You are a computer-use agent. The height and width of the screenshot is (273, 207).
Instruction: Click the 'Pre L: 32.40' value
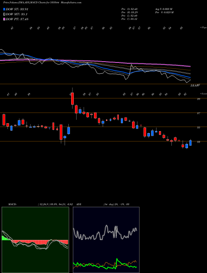[x=129, y=16]
